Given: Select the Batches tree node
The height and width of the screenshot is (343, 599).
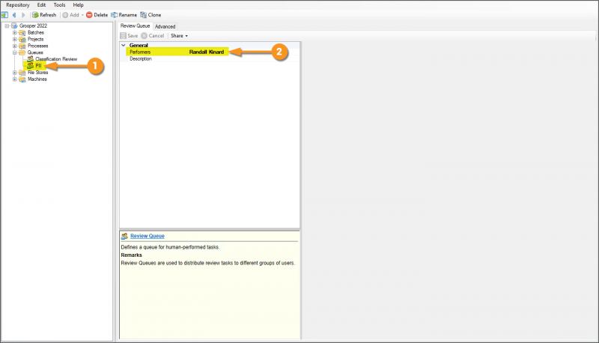Looking at the screenshot, I should [35, 33].
